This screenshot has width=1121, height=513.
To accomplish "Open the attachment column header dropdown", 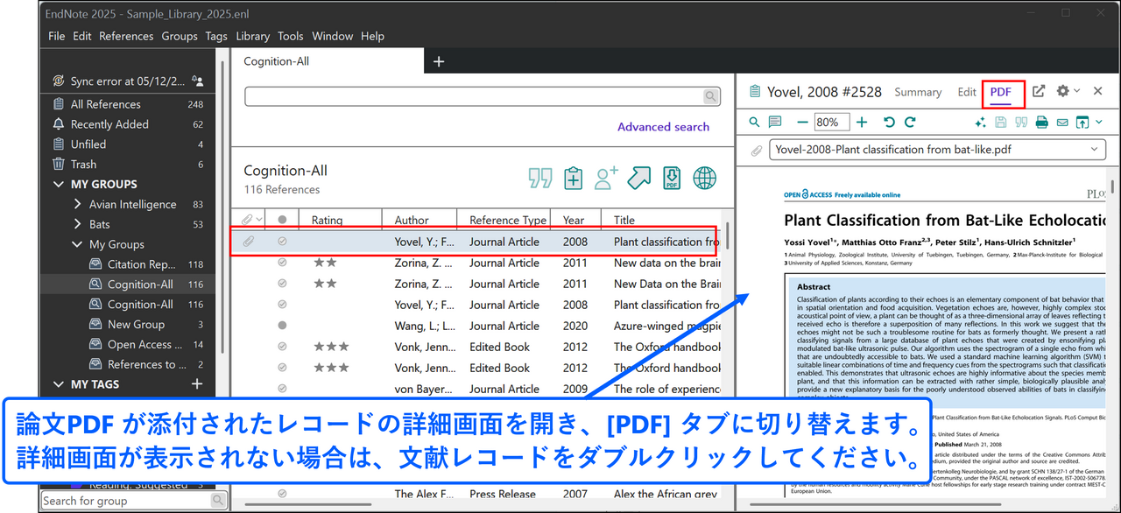I will pos(259,220).
